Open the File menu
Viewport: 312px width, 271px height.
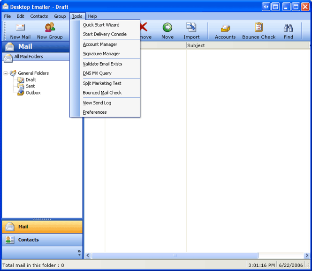(8, 16)
